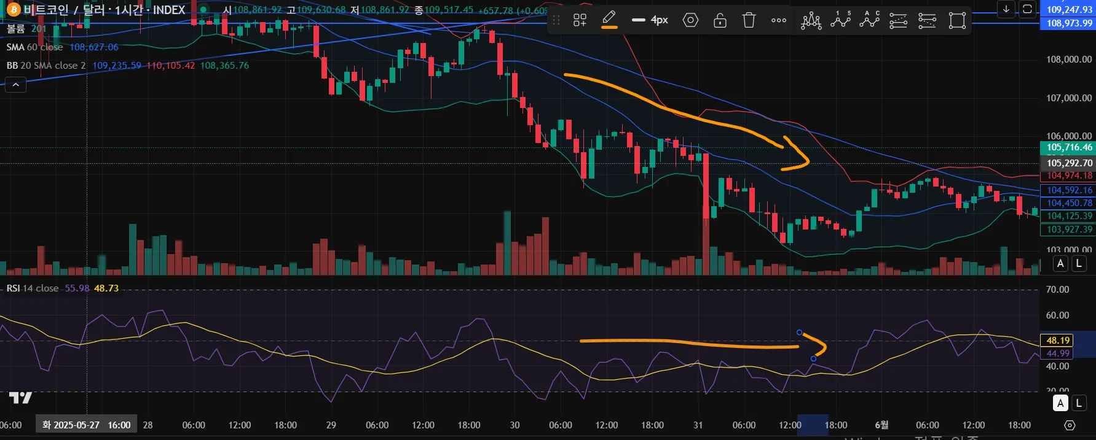Click the 104,450.78 price label

pyautogui.click(x=1068, y=203)
